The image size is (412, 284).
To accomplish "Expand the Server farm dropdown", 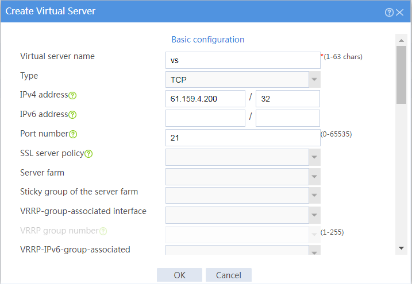I will pos(243,177).
